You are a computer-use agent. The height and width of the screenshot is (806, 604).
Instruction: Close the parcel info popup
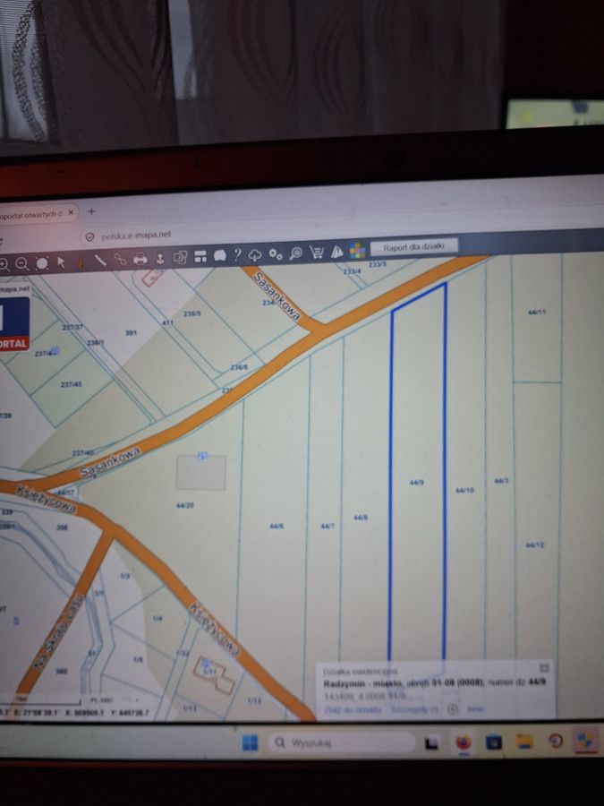point(544,668)
